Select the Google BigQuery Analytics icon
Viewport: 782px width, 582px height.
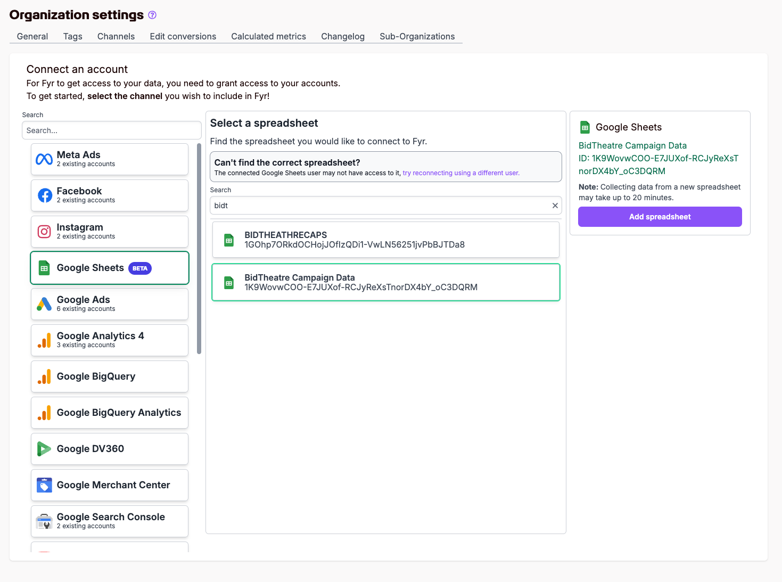(x=44, y=413)
